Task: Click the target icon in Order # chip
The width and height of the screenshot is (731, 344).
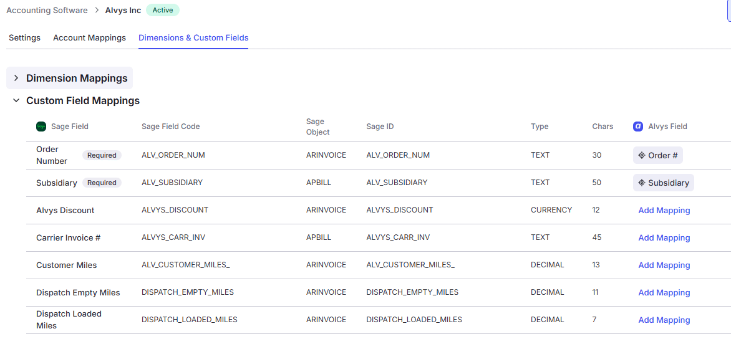Action: click(642, 155)
